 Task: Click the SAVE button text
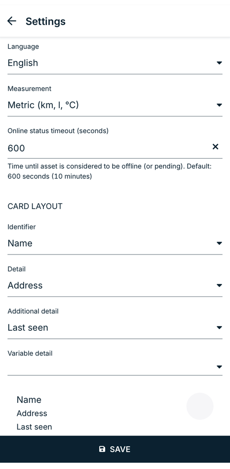pos(120,449)
